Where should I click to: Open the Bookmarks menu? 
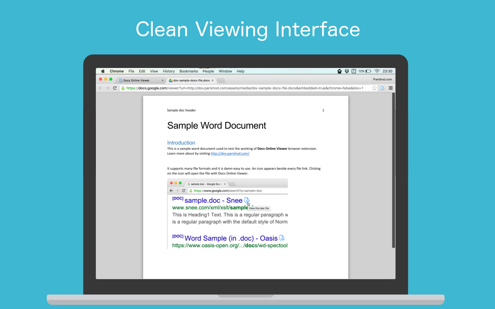tap(188, 71)
